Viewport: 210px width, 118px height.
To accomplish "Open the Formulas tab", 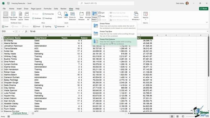I will pos(48,9).
